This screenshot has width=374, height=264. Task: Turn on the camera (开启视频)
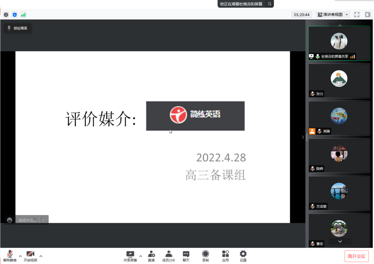30,256
